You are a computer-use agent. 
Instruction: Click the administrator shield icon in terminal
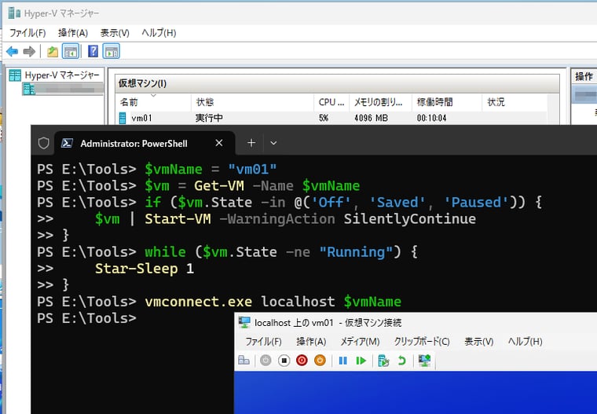point(44,143)
